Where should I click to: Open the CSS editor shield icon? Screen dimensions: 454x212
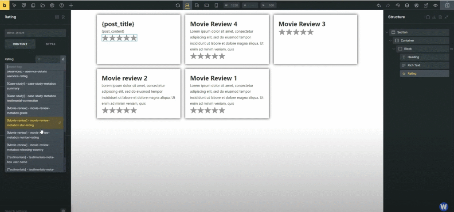24,5
